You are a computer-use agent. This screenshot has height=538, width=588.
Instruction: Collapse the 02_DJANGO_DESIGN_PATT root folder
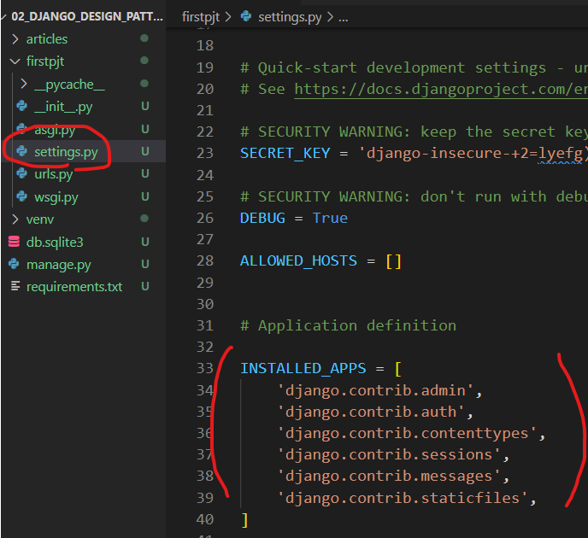[4, 16]
